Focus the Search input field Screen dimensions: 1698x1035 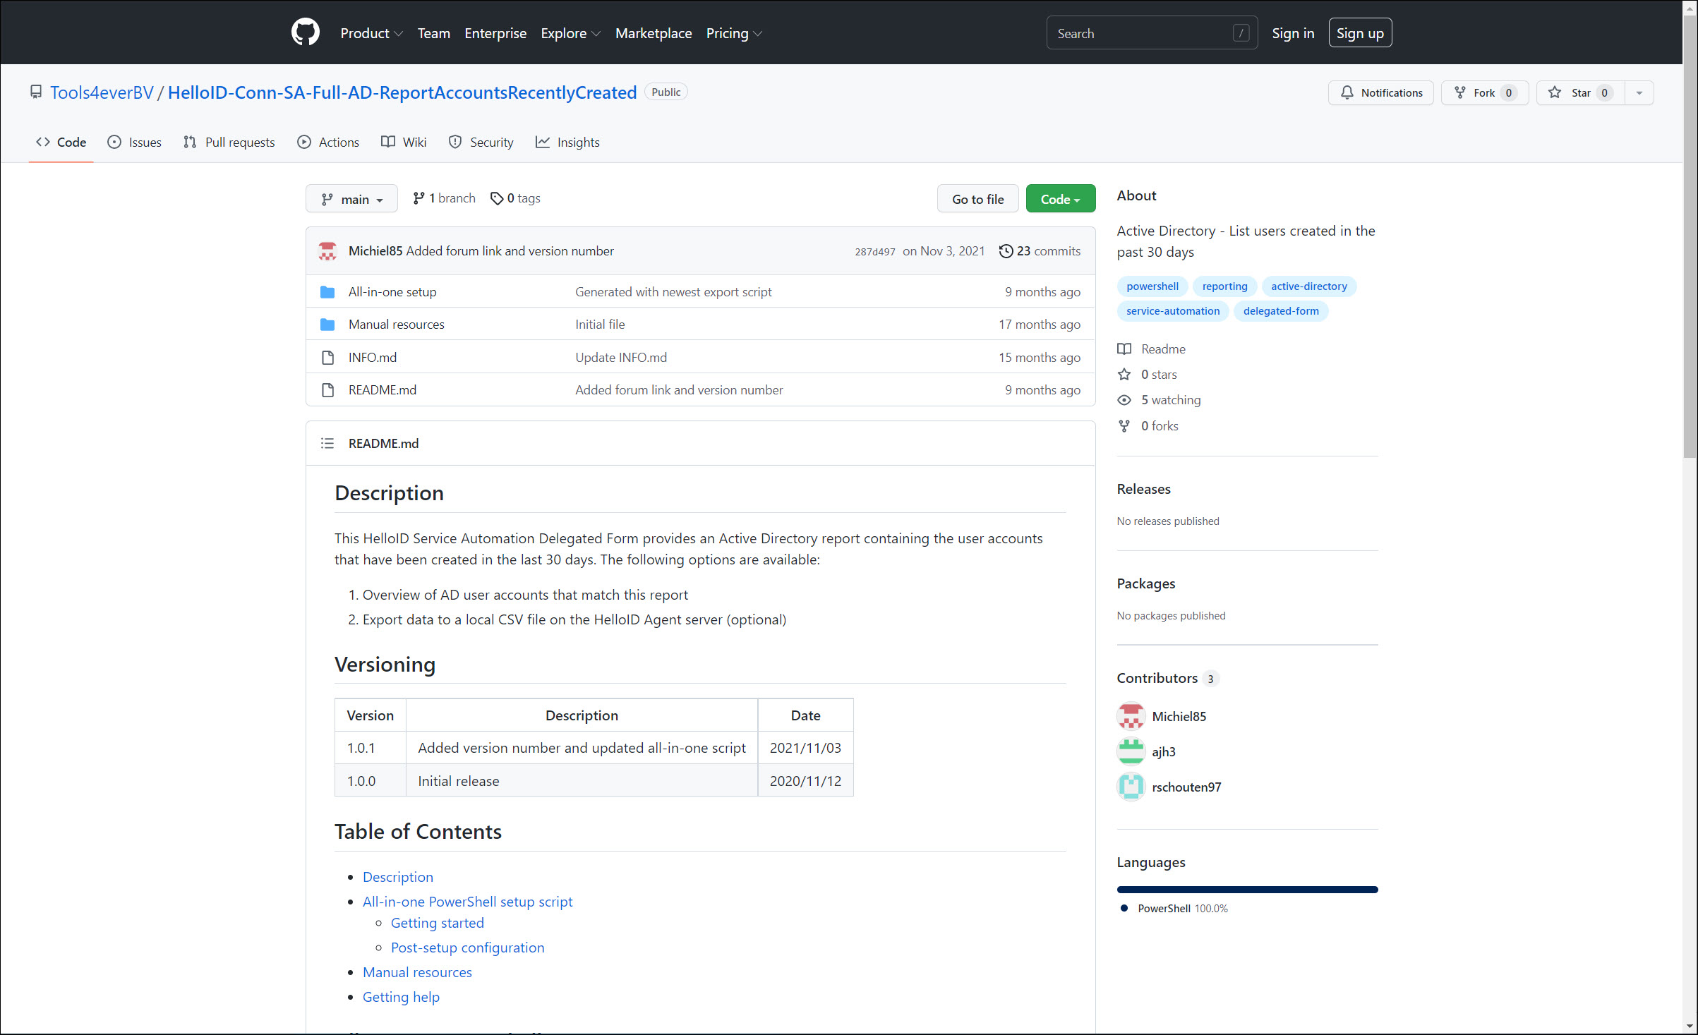(1151, 33)
